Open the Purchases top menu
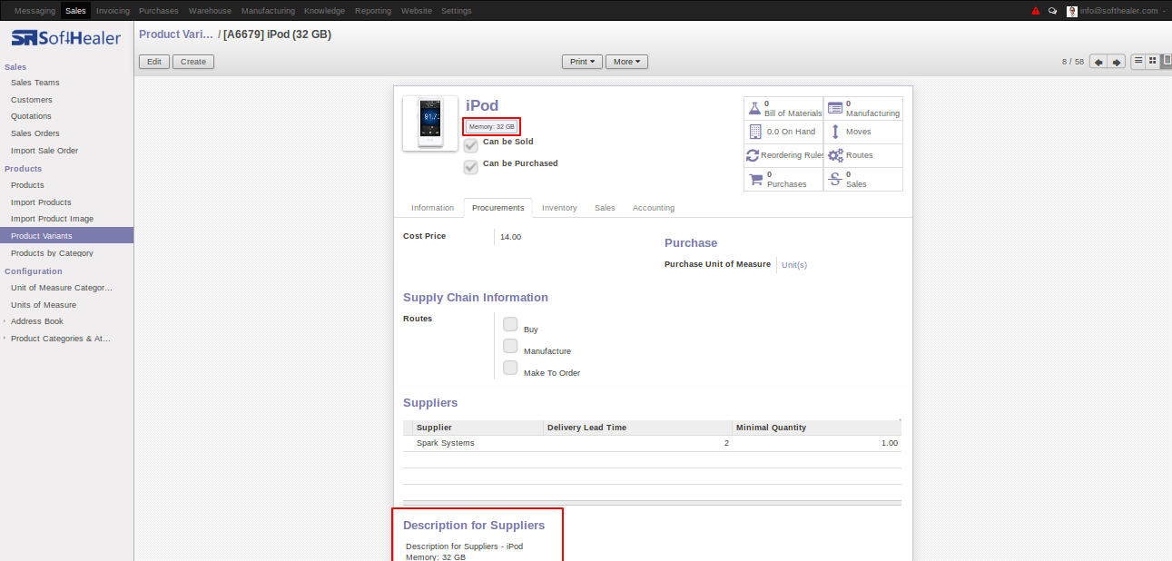Screen dimensions: 1172x561 (x=159, y=11)
